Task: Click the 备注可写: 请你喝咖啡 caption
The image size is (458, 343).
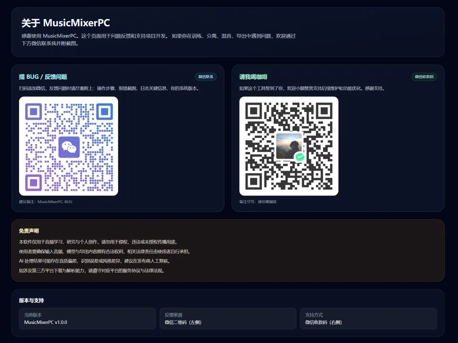Action: pos(258,202)
